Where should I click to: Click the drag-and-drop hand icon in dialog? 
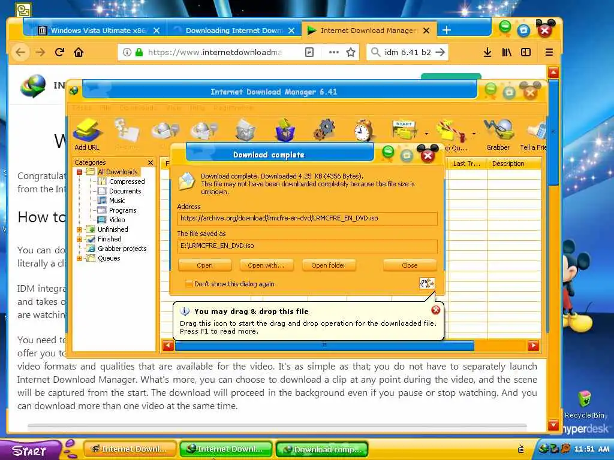(427, 283)
